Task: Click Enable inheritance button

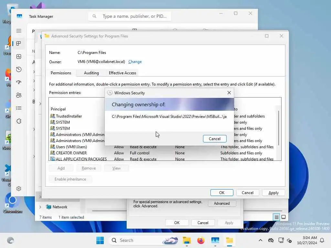Action: pyautogui.click(x=70, y=179)
